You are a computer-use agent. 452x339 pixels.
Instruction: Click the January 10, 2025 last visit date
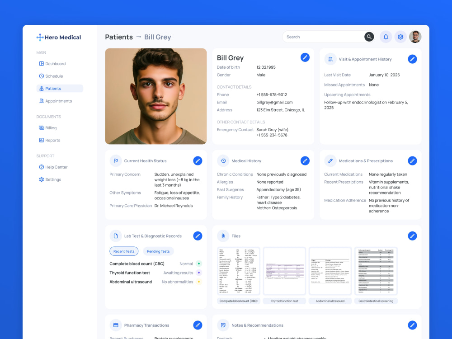pos(384,75)
